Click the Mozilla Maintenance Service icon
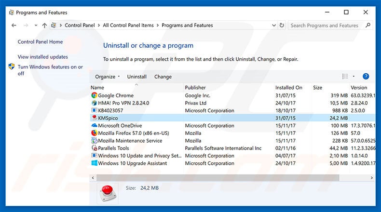The width and height of the screenshot is (381, 212). point(94,140)
